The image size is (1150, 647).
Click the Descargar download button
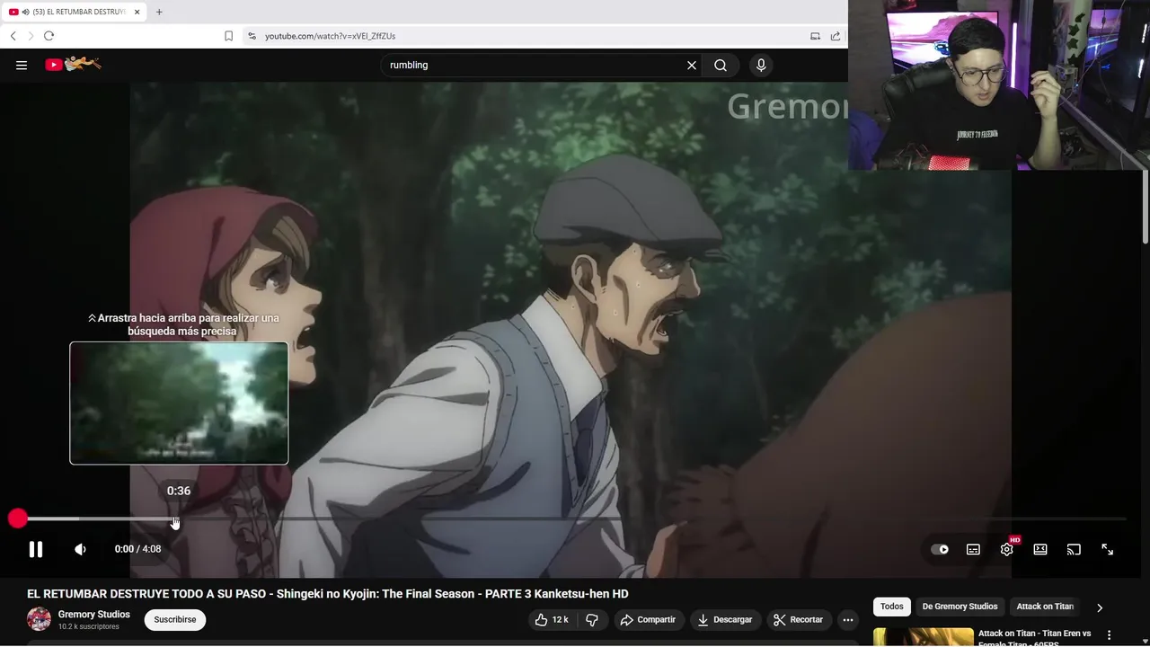[x=725, y=619]
